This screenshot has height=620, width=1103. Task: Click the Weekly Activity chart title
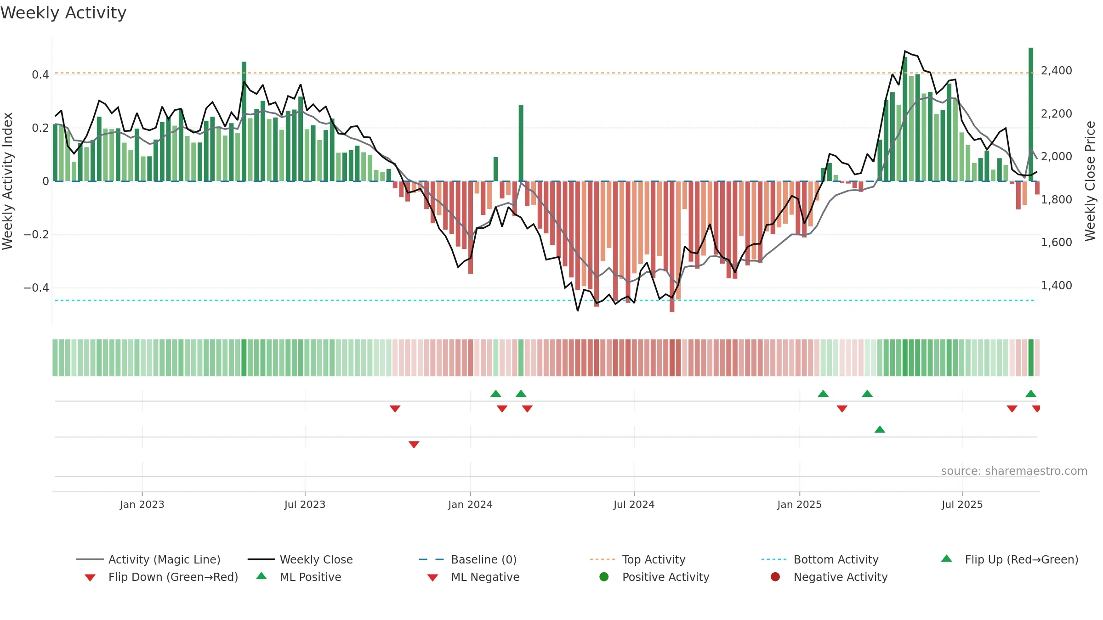pos(63,13)
